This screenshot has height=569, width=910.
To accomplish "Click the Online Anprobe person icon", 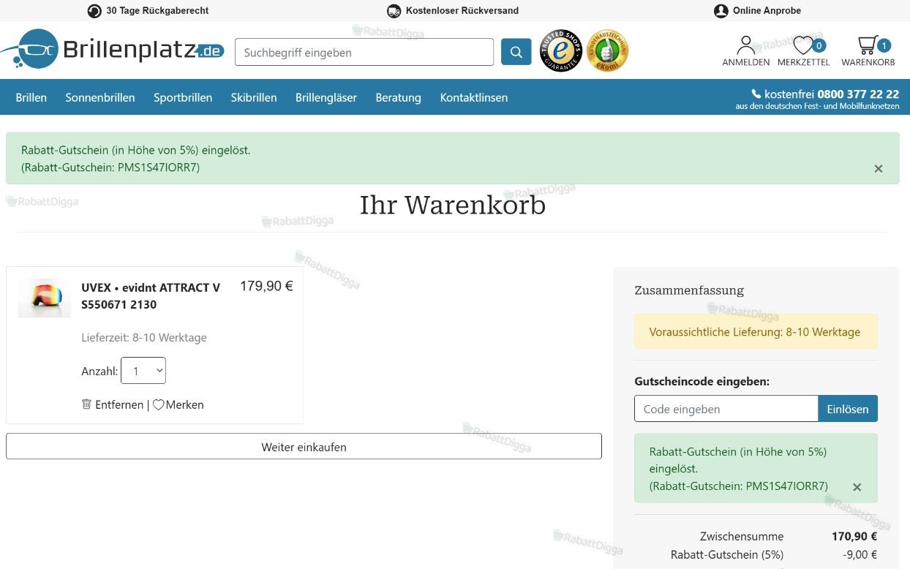I will (721, 11).
